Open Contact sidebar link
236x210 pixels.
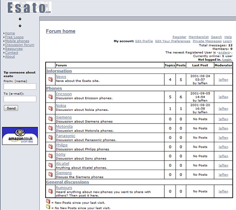click(x=11, y=53)
